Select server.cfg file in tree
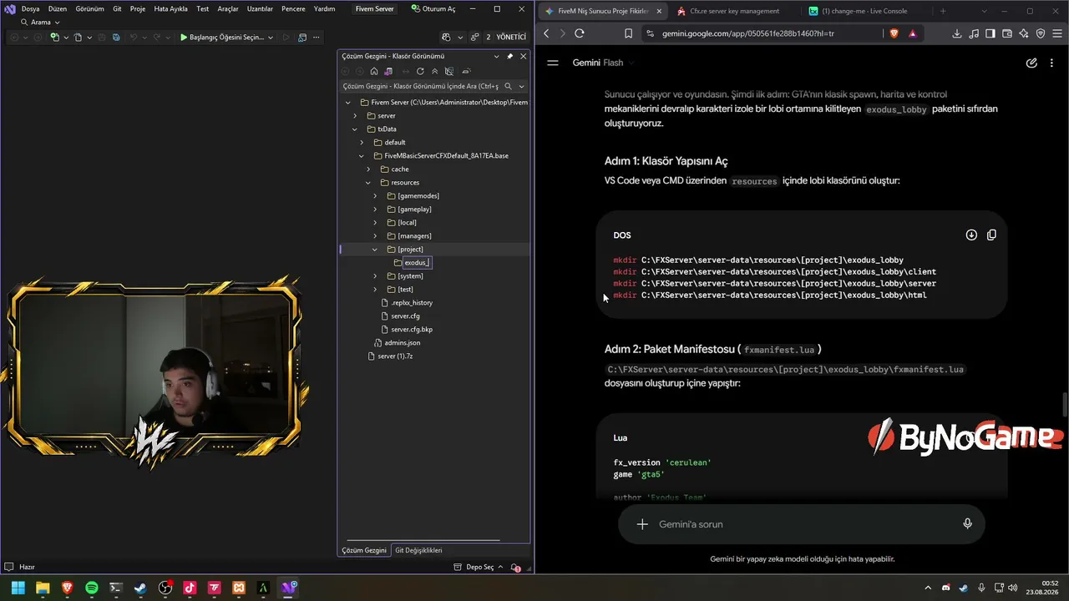This screenshot has height=601, width=1069. click(405, 316)
